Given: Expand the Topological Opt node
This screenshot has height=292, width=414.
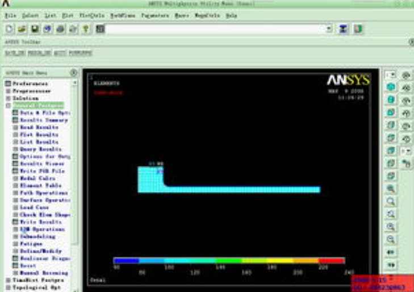Looking at the screenshot, I should [8, 287].
